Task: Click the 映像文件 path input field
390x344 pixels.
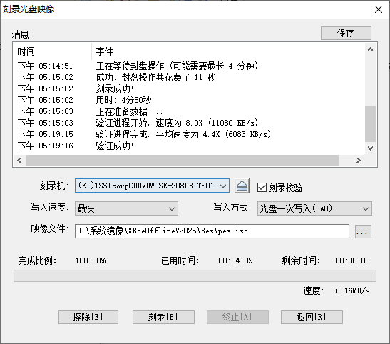Action: tap(212, 231)
